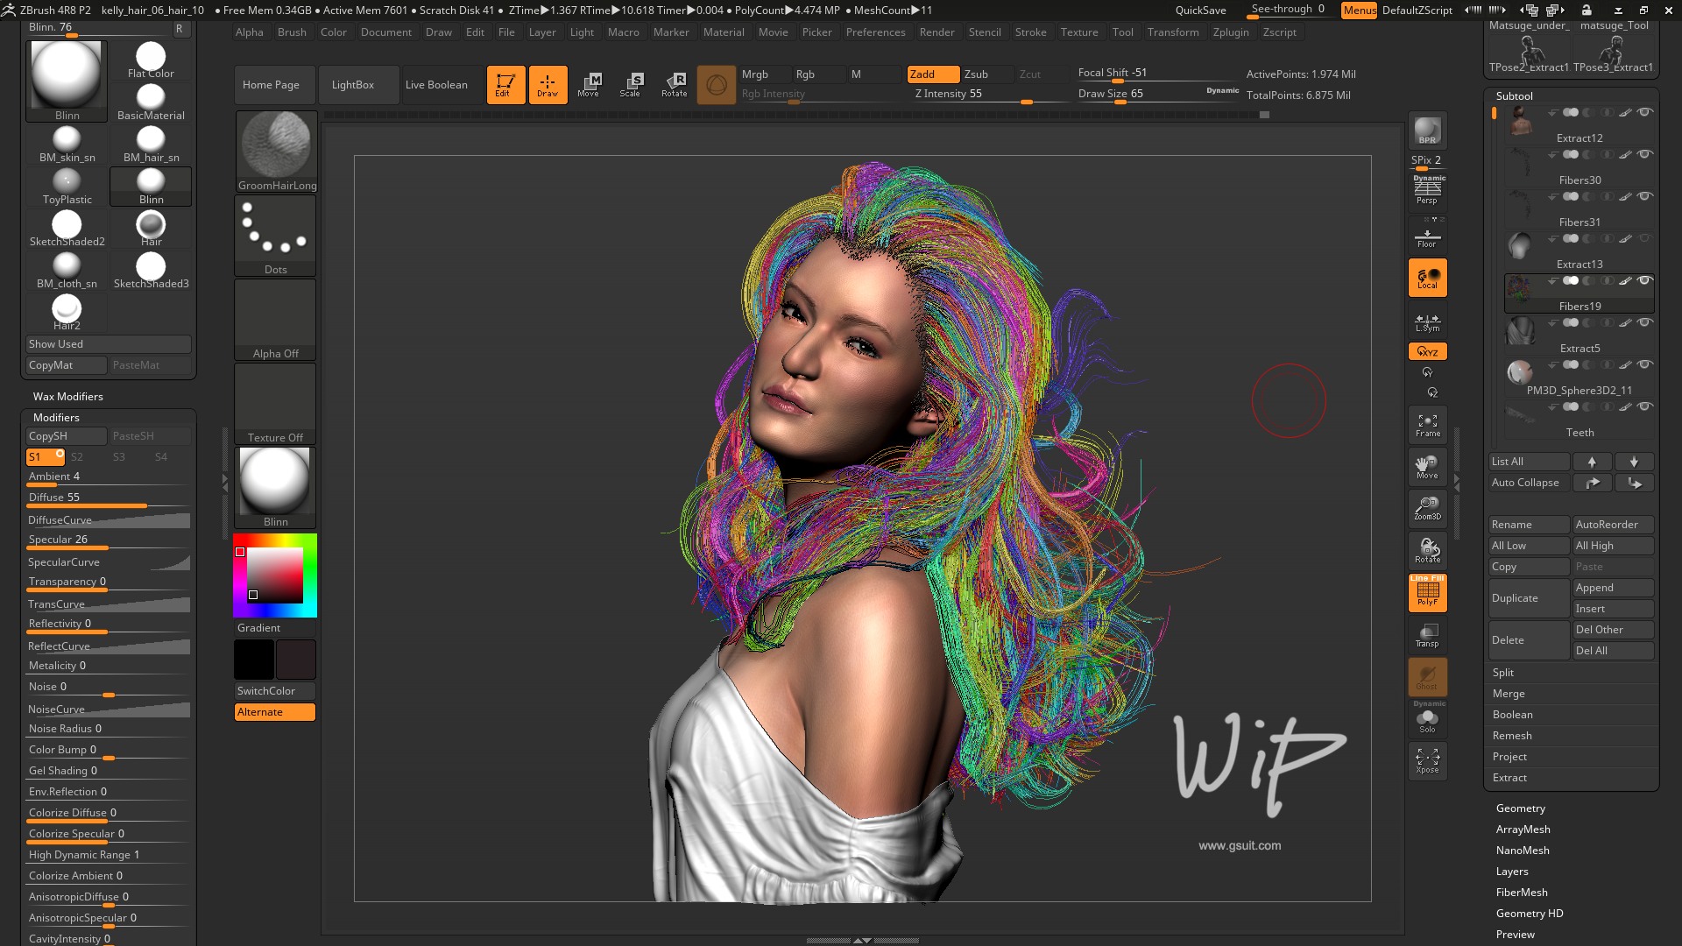Expand the NanoMesh section
The image size is (1682, 946).
1522,849
